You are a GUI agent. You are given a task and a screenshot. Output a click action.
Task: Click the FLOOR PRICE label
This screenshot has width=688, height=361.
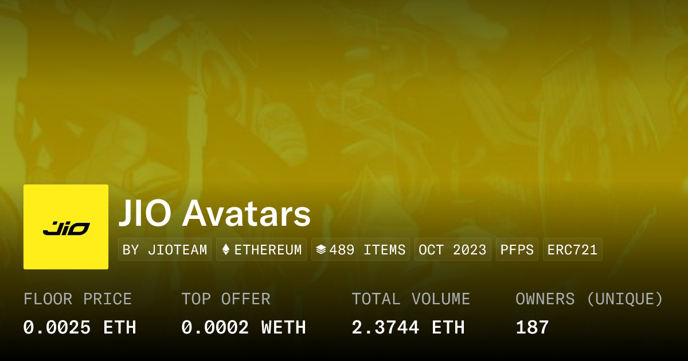77,299
